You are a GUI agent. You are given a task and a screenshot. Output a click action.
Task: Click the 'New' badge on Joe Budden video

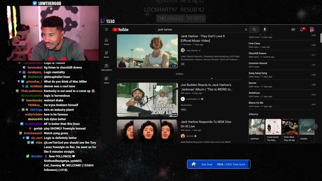click(184, 110)
